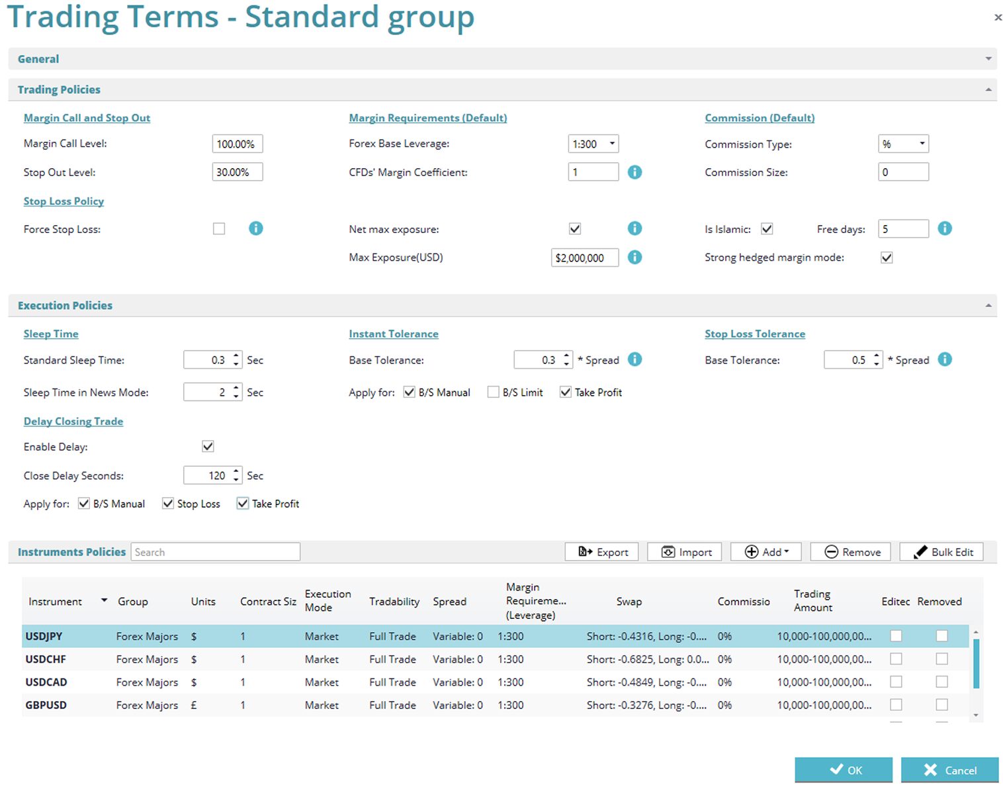Click info icon next to Max Exposure(USD)
The image size is (1003, 793).
click(x=634, y=257)
